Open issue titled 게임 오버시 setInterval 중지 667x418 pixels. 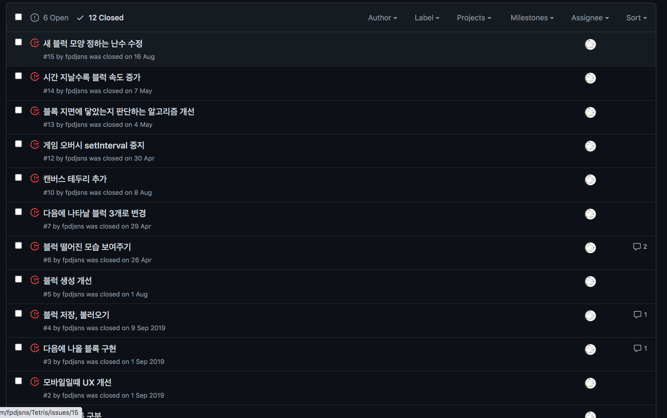[x=94, y=145]
